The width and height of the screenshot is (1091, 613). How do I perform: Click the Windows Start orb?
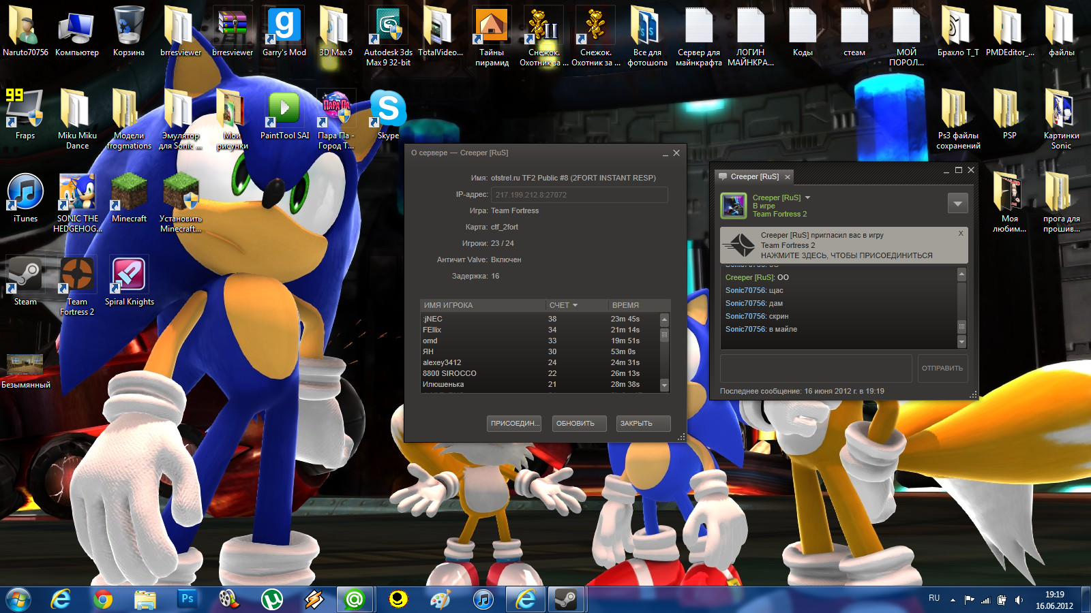18,599
